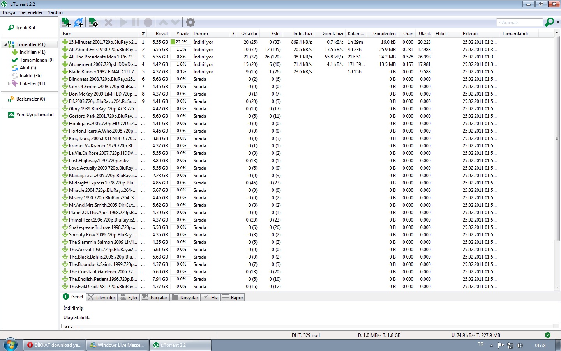This screenshot has width=561, height=351.
Task: Switch to the Parçalar tab
Action: (155, 298)
